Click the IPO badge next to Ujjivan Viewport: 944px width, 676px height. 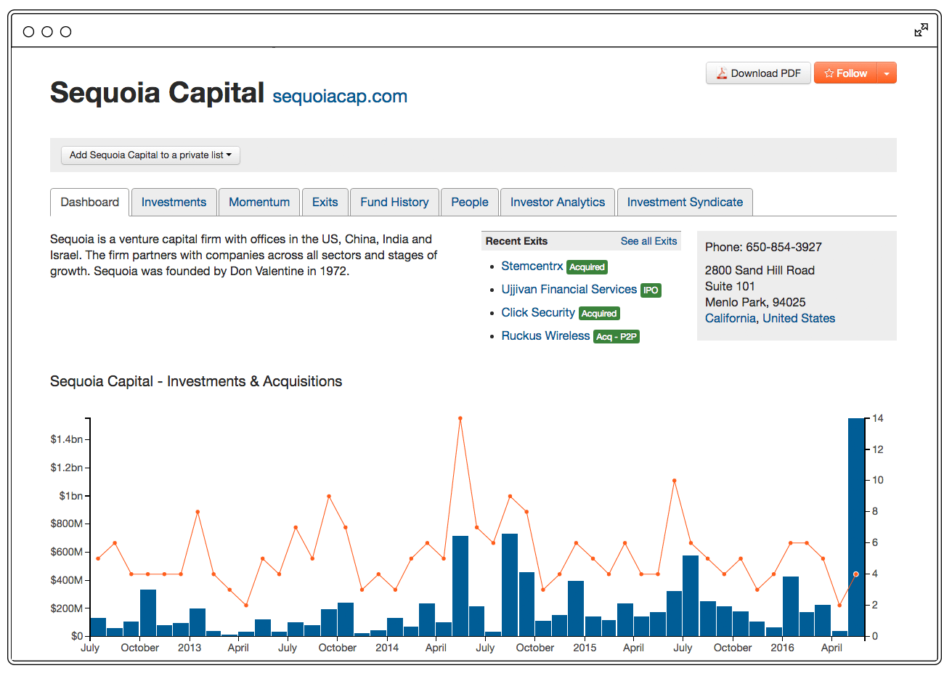coord(651,290)
